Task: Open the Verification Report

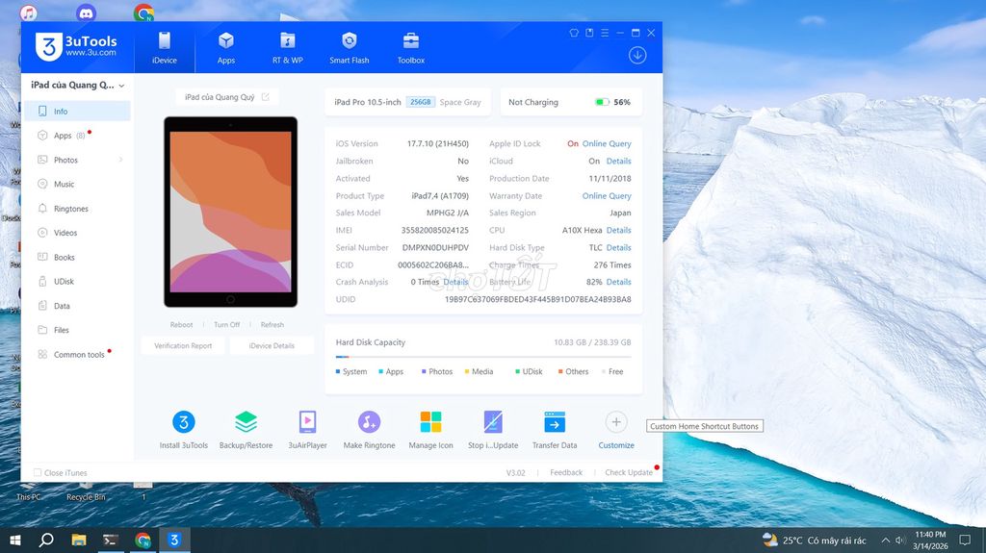Action: (x=183, y=345)
